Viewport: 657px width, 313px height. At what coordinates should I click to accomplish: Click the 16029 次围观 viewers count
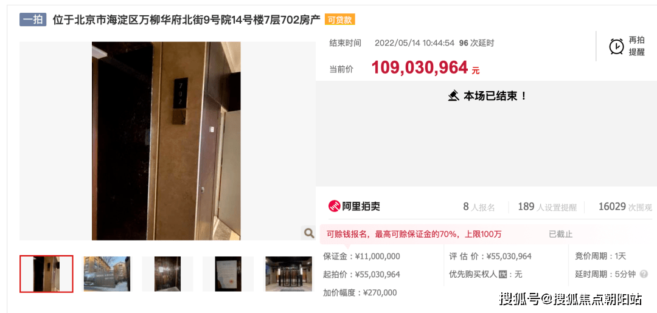point(625,207)
